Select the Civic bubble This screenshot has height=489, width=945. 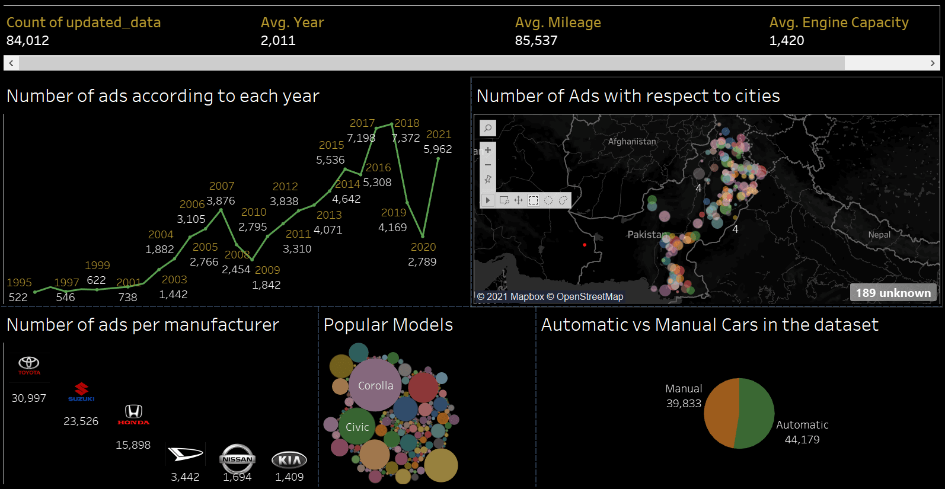[x=357, y=426]
